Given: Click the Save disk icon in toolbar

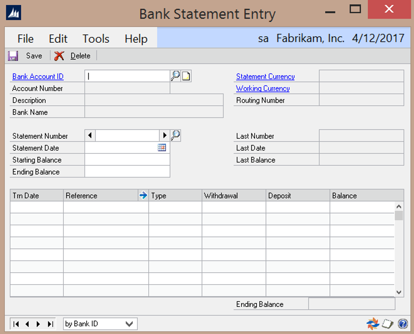Looking at the screenshot, I should click(x=13, y=56).
